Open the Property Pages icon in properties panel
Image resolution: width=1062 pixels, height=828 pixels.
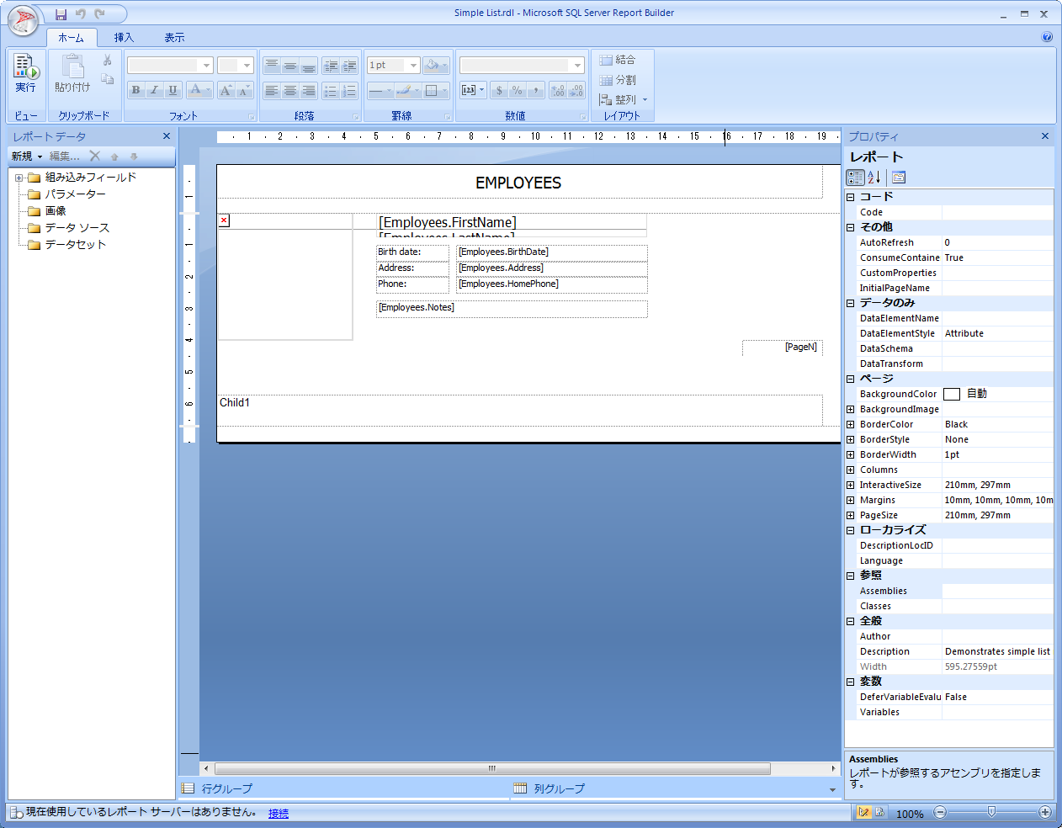pyautogui.click(x=899, y=178)
